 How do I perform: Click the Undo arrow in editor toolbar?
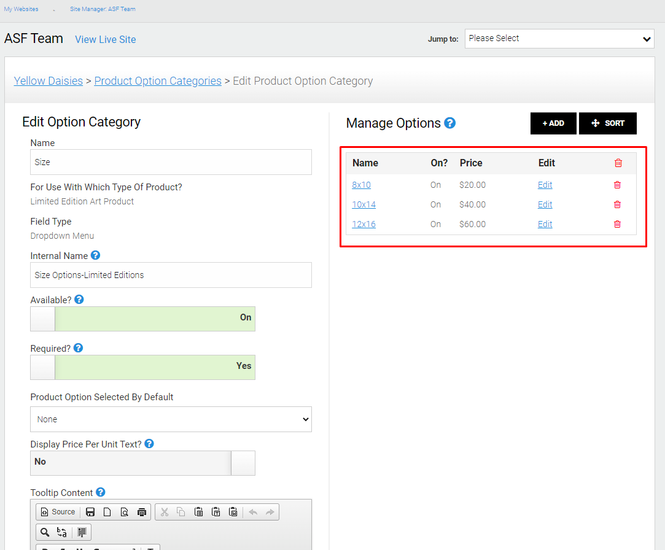point(253,512)
